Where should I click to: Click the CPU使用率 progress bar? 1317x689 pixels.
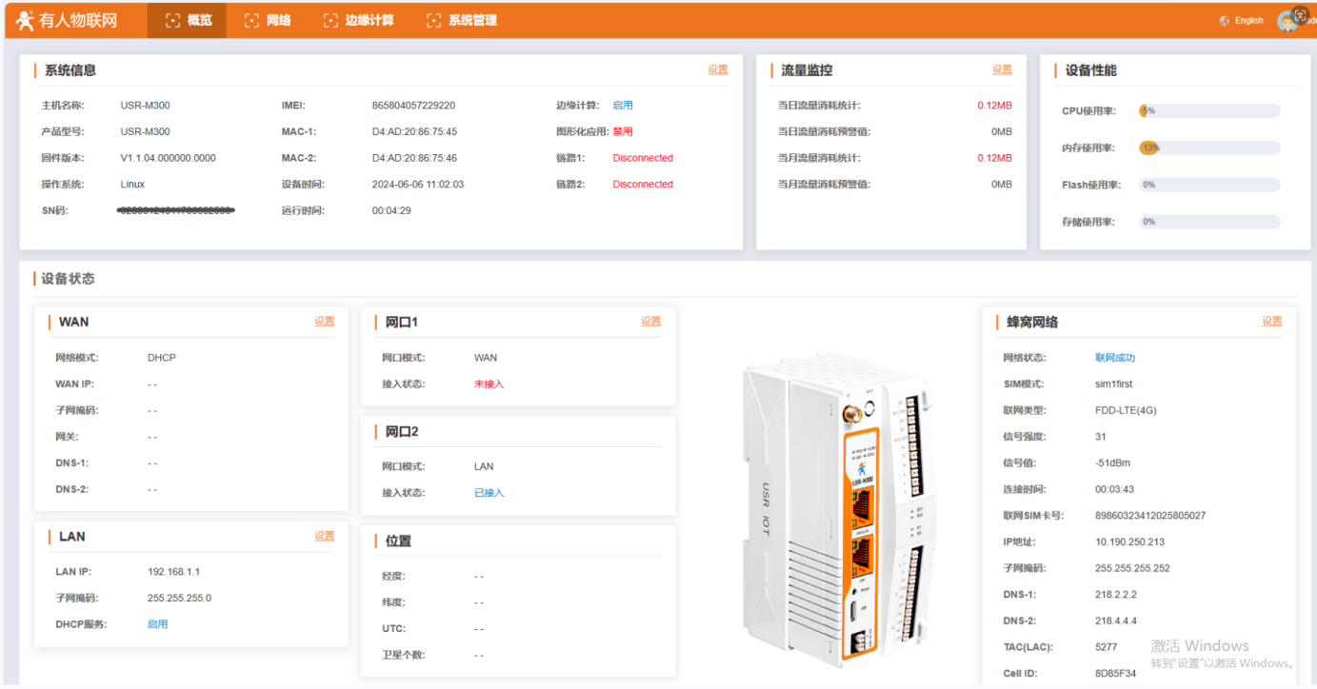(x=1209, y=111)
